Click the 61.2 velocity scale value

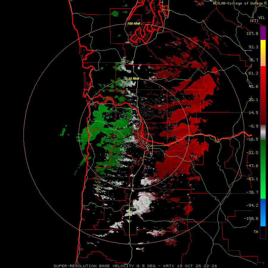point(253,73)
